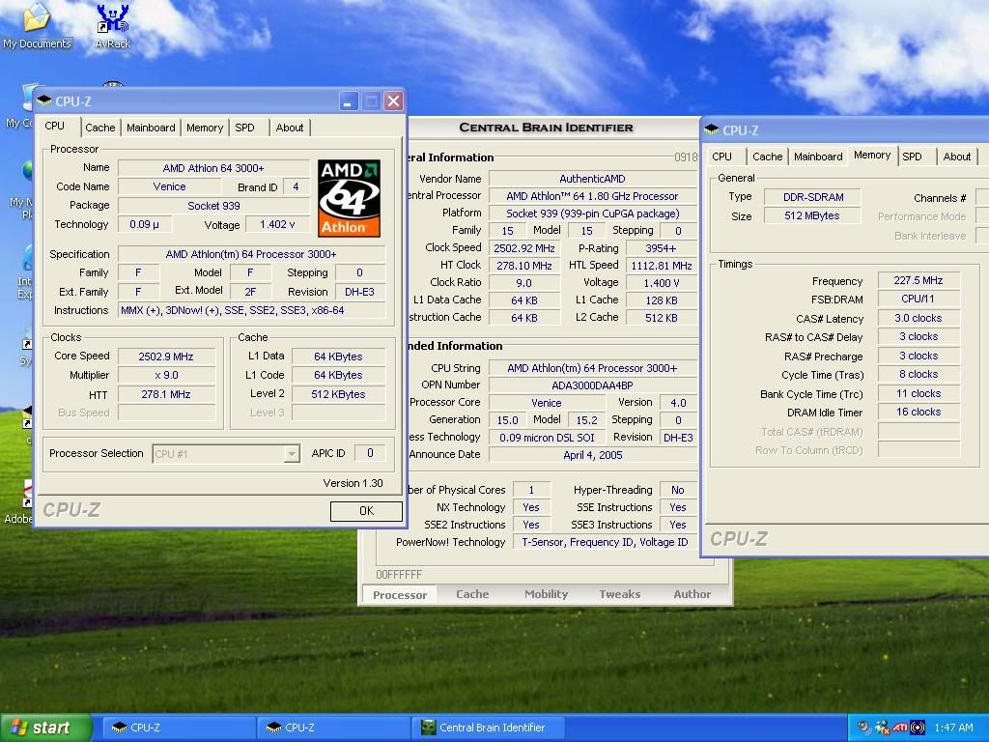
Task: Click the AMD Athlon 64 logo in CPU-Z
Action: click(x=349, y=197)
